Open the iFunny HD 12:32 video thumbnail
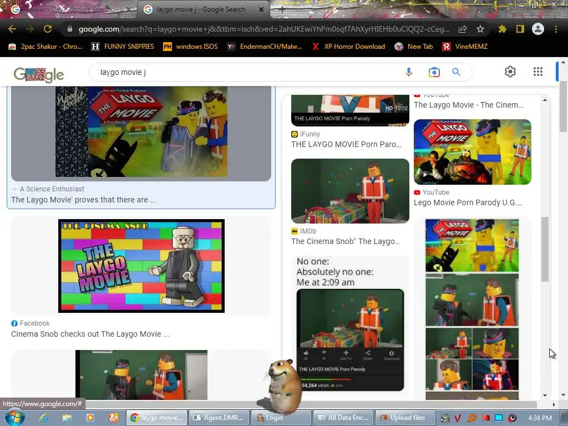This screenshot has width=568, height=426. (350, 110)
